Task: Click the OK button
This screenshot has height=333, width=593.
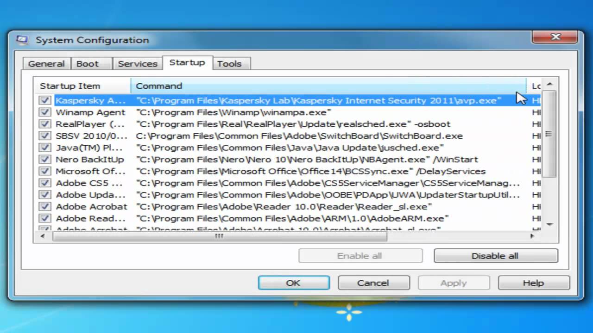Action: (294, 283)
